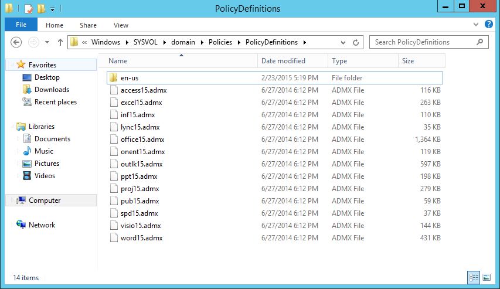
Task: Select Network in navigation pane
Action: [x=42, y=225]
